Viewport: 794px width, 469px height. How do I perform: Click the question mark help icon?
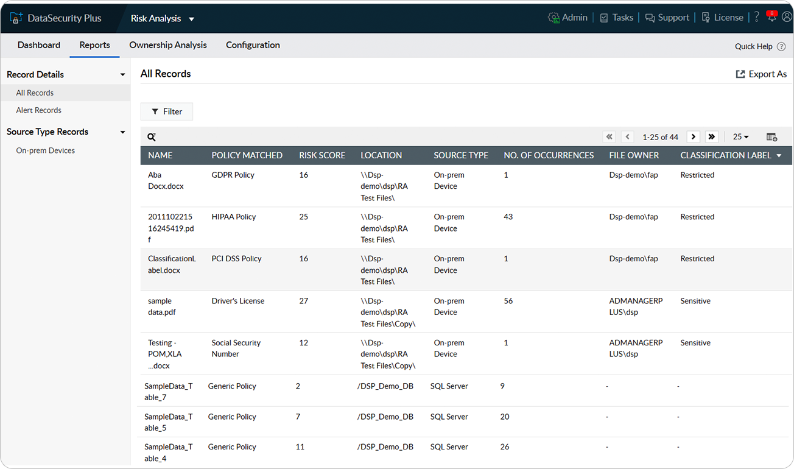[x=757, y=17]
